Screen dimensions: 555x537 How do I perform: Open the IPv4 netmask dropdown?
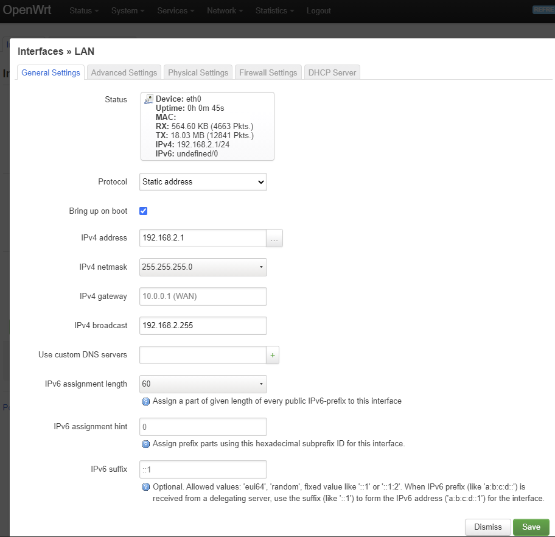coord(203,267)
